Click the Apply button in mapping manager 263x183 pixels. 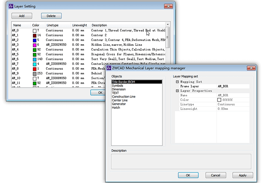click(x=242, y=175)
